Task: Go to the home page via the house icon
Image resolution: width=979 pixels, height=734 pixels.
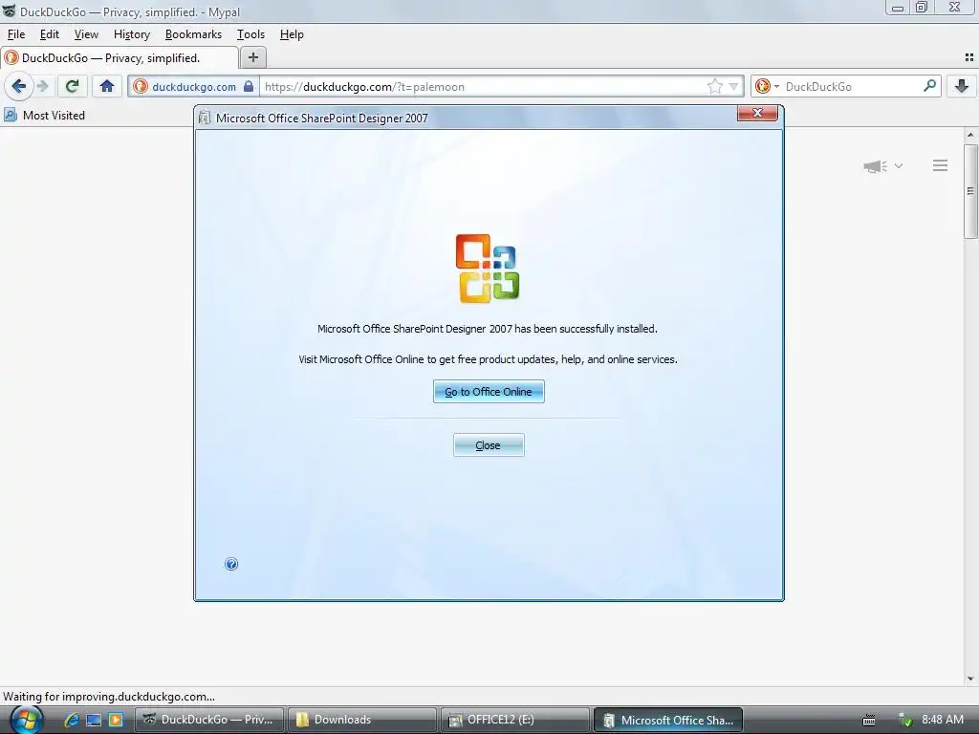Action: coord(107,86)
